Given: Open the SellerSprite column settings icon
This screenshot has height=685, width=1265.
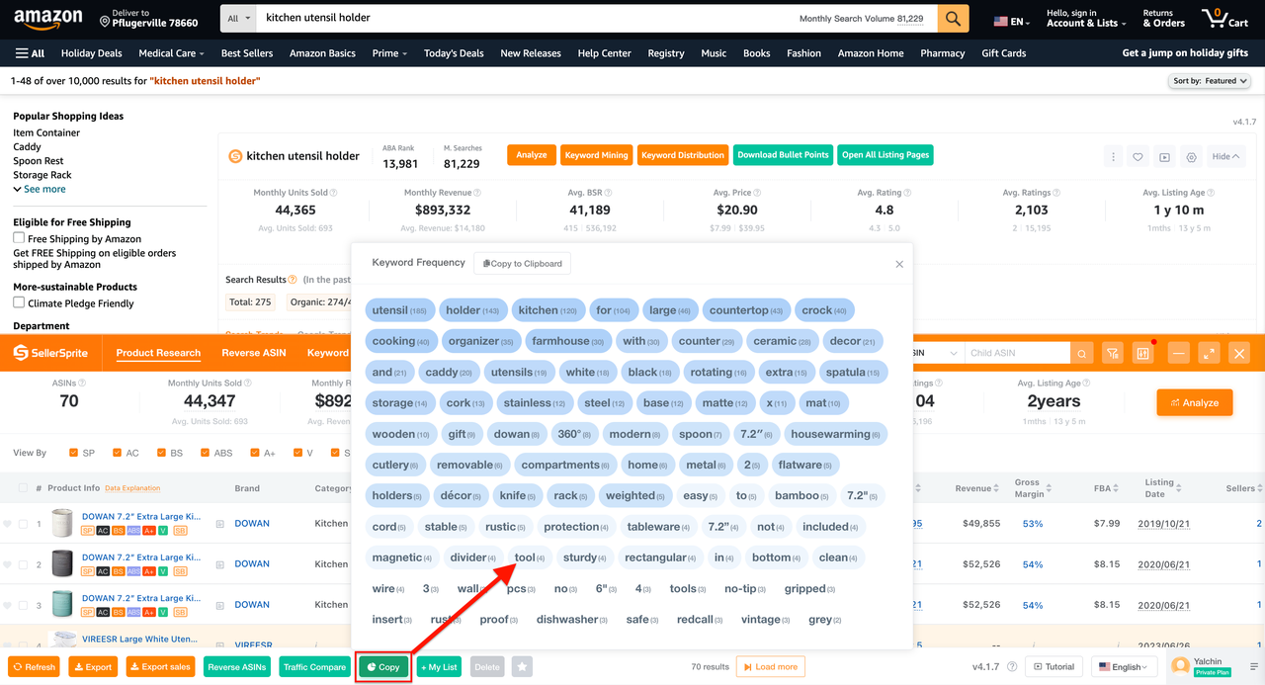Looking at the screenshot, I should [x=1143, y=353].
